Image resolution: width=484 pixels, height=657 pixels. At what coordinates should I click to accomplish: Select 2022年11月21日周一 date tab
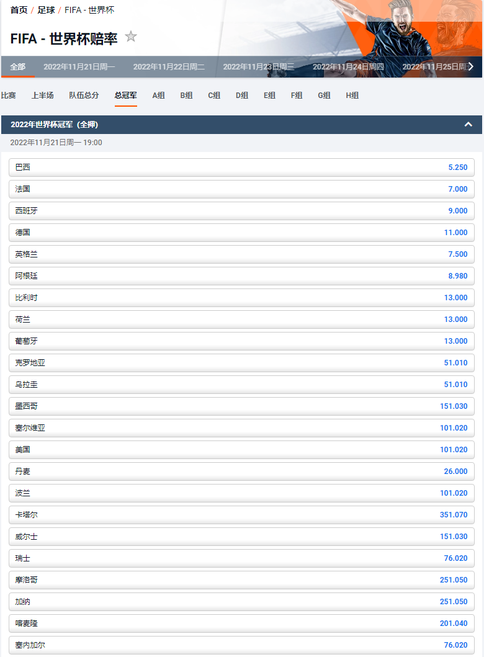coord(79,66)
